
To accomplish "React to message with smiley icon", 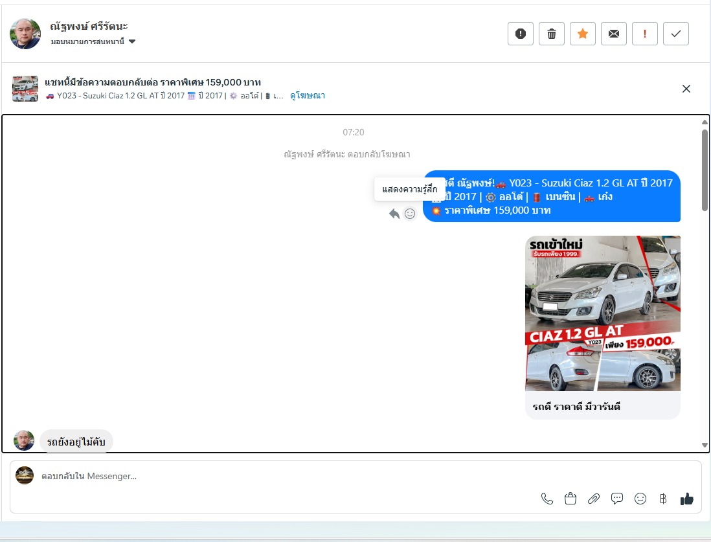I will tap(410, 214).
